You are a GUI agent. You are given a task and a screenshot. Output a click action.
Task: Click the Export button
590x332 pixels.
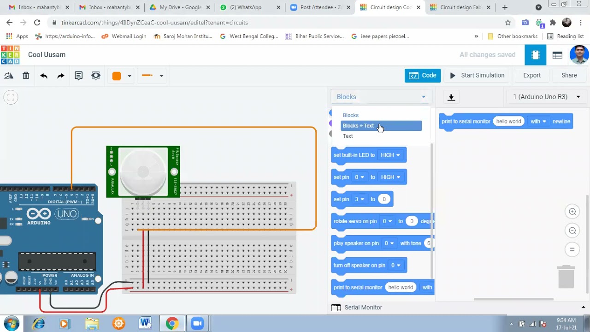[532, 76]
